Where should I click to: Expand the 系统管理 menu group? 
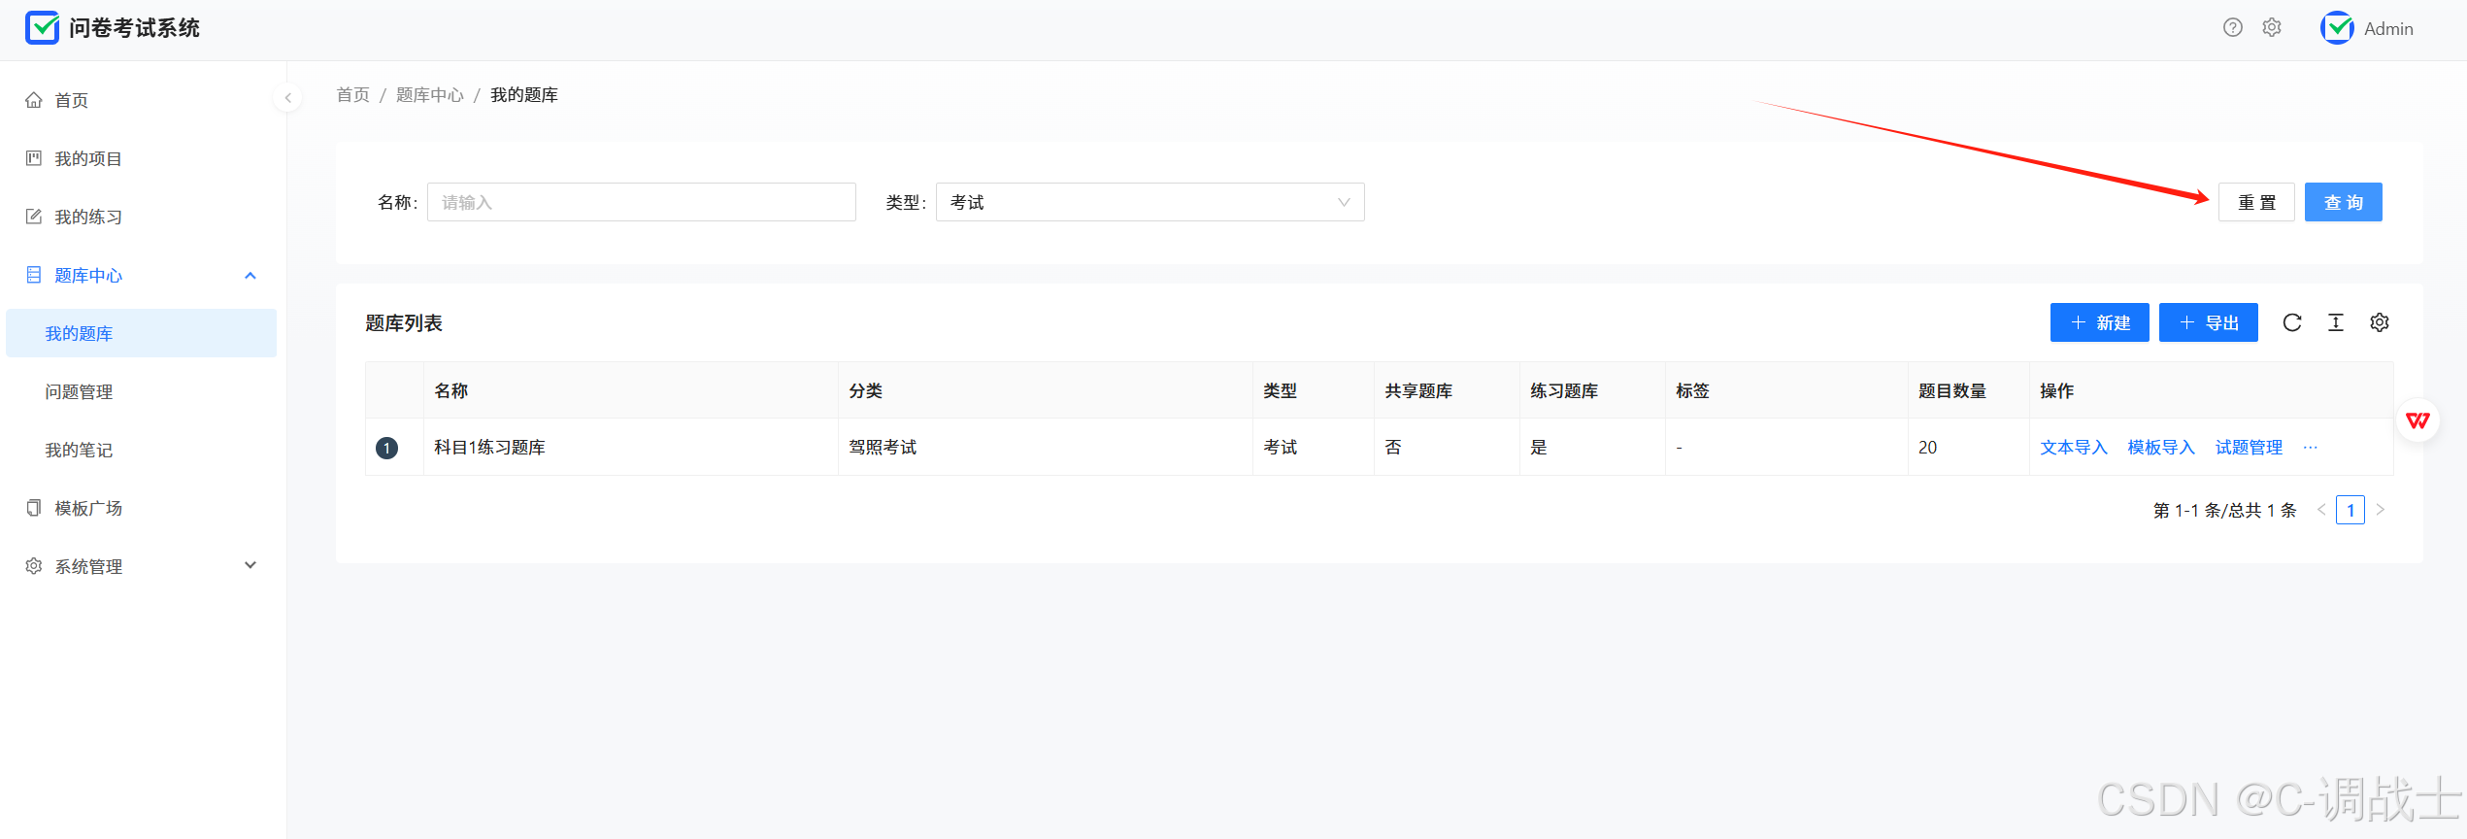[142, 566]
